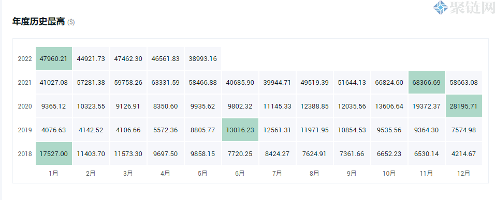495x200 pixels.
Task: Click the value 58663.08
Action: tap(464, 82)
